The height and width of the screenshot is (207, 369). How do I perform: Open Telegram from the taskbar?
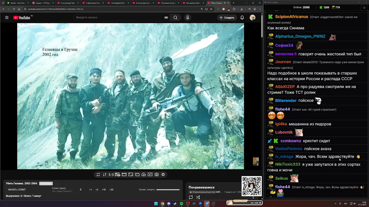(x=207, y=204)
